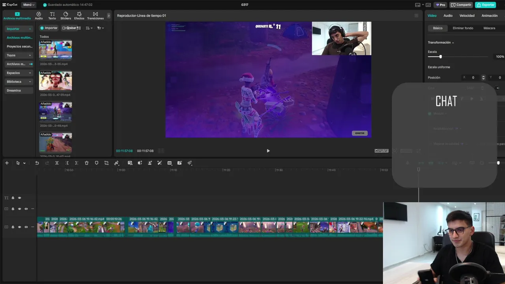Delete the selected clip
The image size is (505, 284).
click(86, 163)
